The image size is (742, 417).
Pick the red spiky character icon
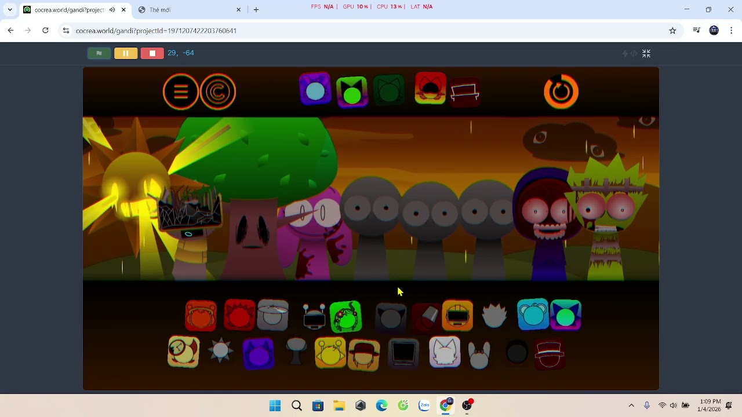[239, 316]
